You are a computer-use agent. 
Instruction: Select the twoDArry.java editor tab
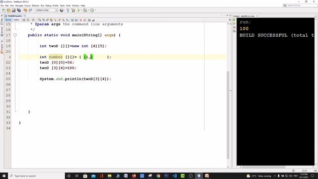14,16
